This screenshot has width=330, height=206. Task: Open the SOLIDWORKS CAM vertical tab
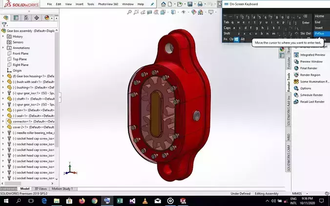[x=289, y=158]
